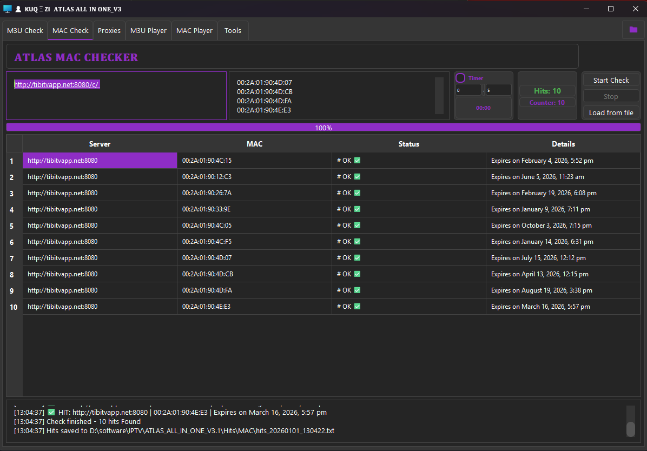Open the purple folder icon

(x=633, y=30)
